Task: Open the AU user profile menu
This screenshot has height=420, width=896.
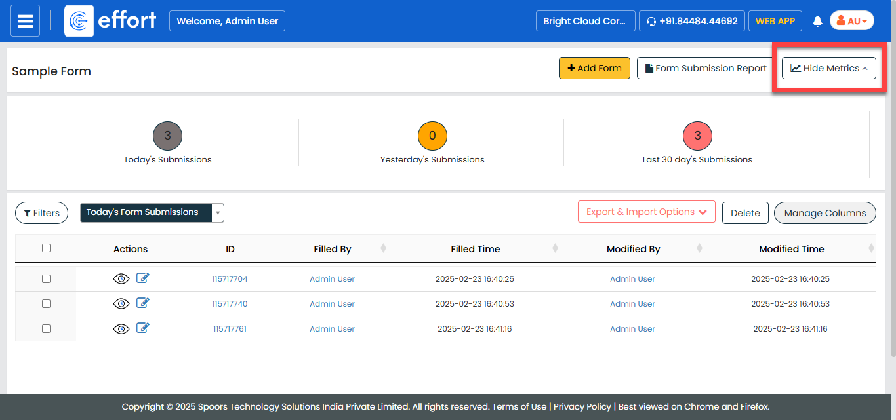Action: click(x=851, y=21)
